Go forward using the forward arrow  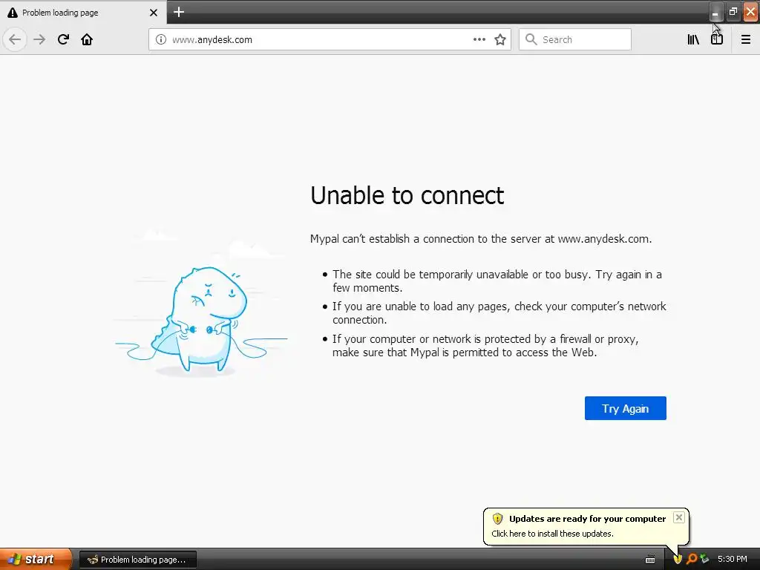pyautogui.click(x=39, y=39)
